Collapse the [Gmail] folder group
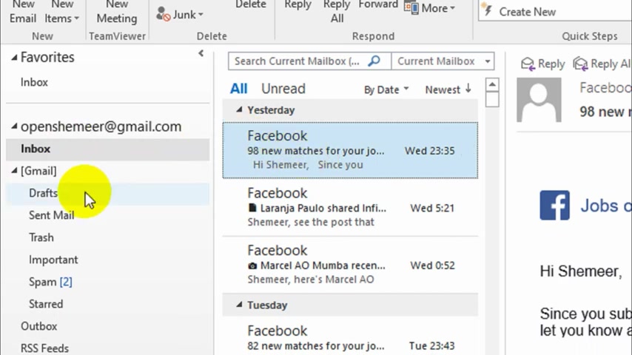 click(14, 171)
